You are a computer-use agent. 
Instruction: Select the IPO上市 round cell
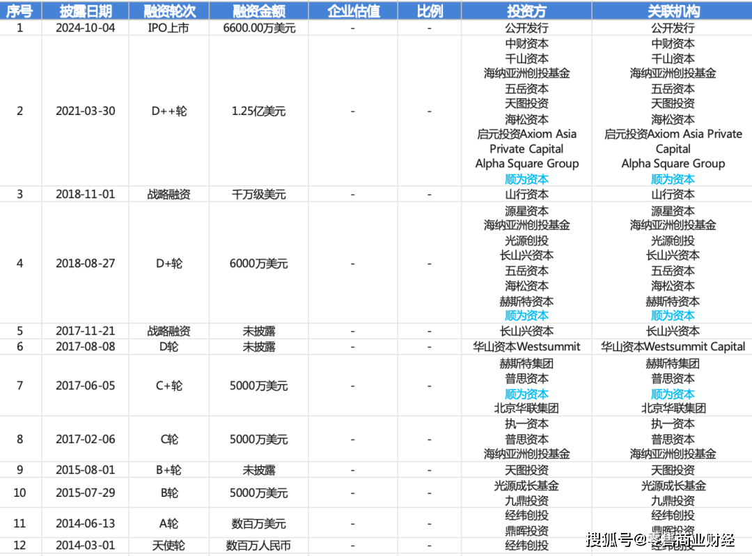[169, 28]
